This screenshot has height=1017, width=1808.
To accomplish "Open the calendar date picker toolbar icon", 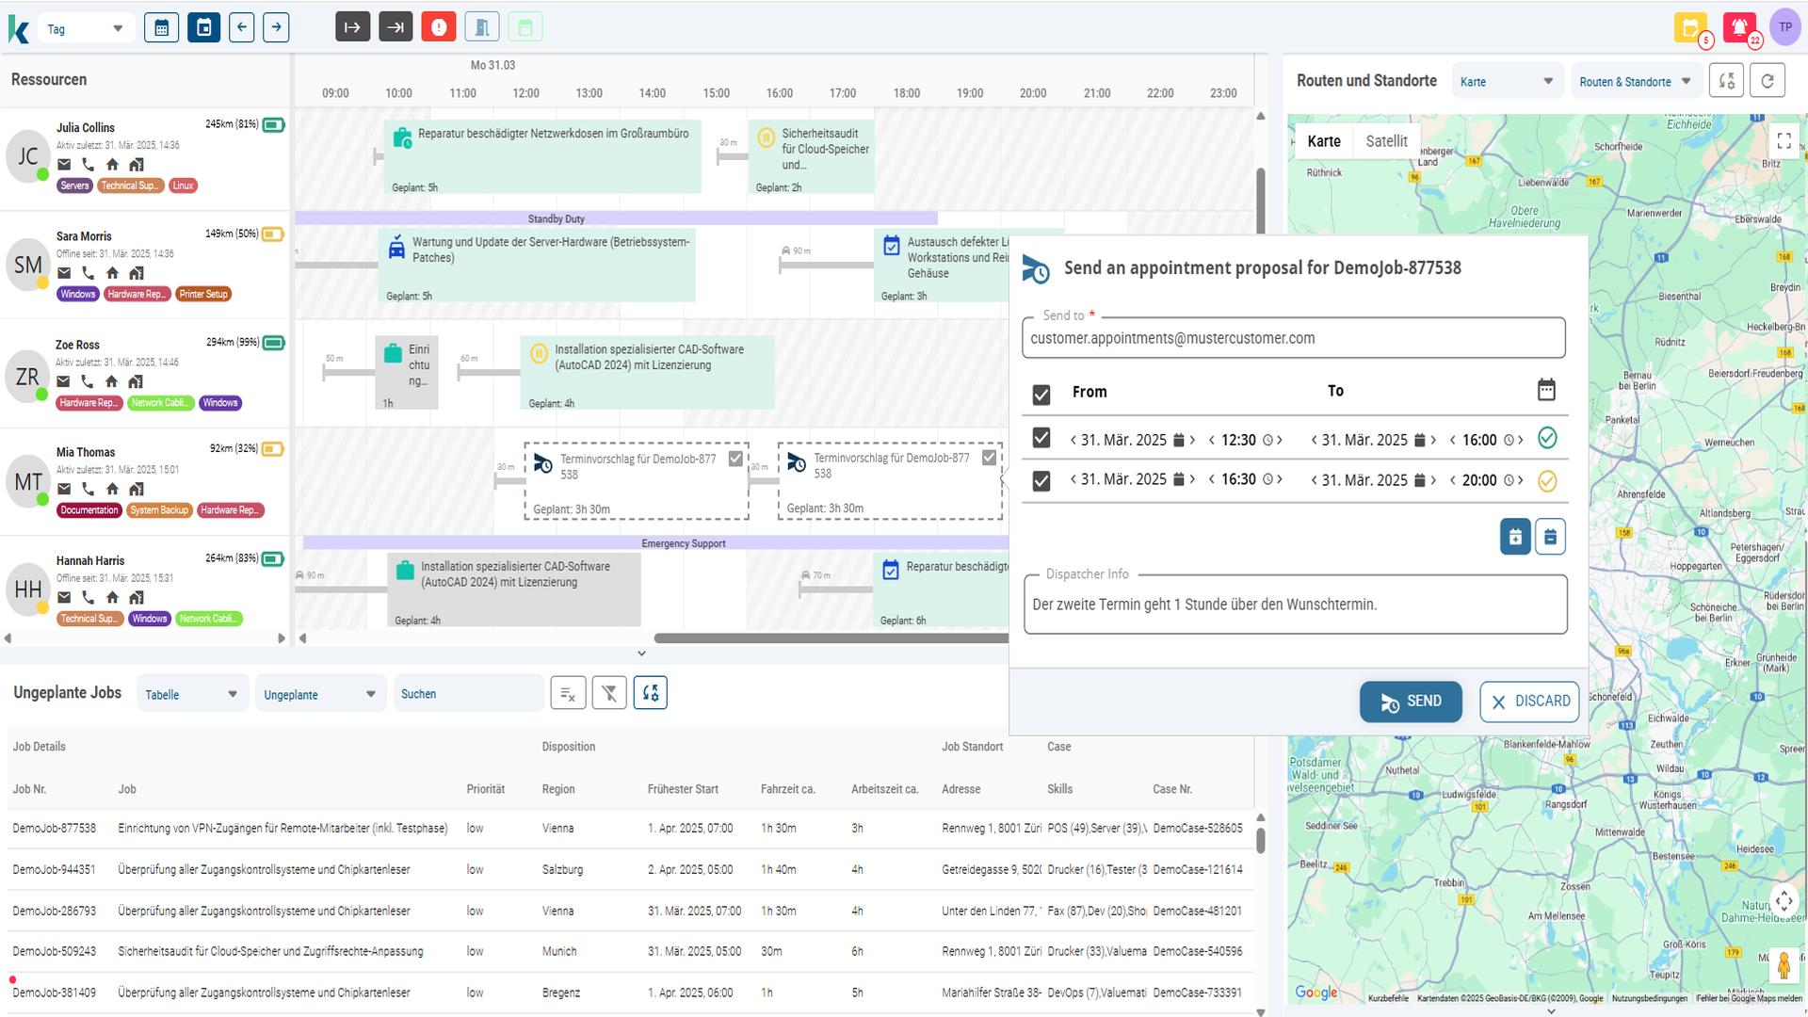I will click(161, 27).
